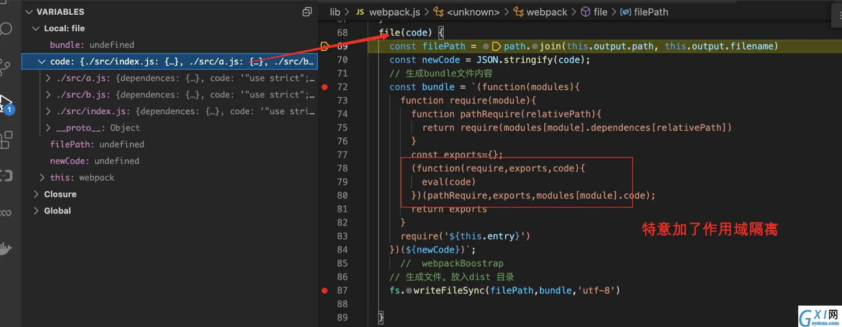The image size is (842, 327).
Task: Click the <unknown> breadcrumb
Action: 467,12
